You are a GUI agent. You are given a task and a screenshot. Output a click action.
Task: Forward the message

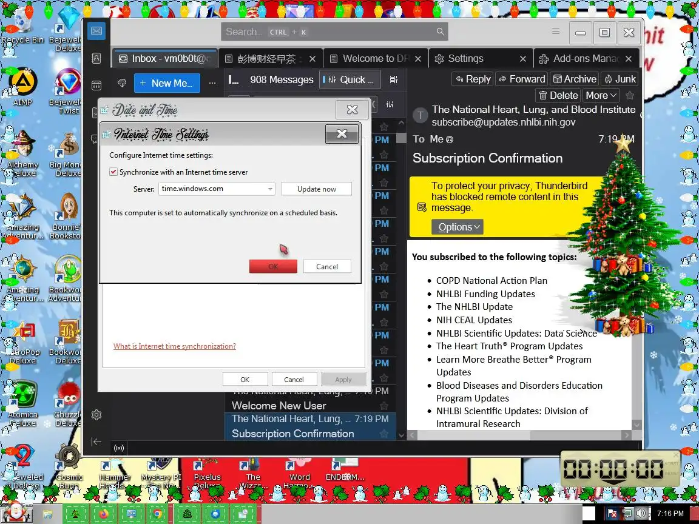(522, 79)
